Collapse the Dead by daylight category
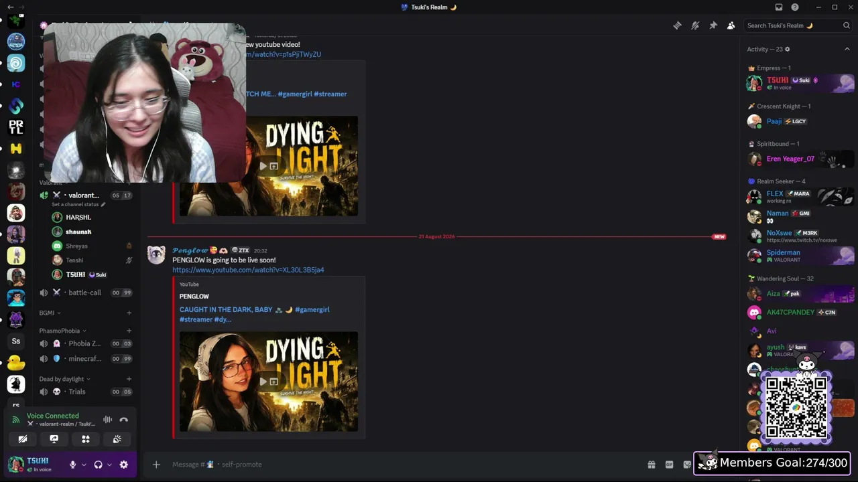Screen dimensions: 858x482 (x=65, y=379)
